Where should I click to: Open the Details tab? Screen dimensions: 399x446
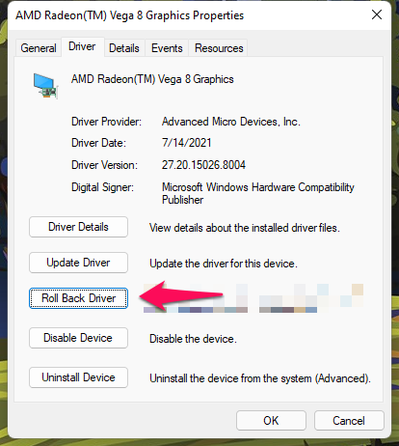124,48
